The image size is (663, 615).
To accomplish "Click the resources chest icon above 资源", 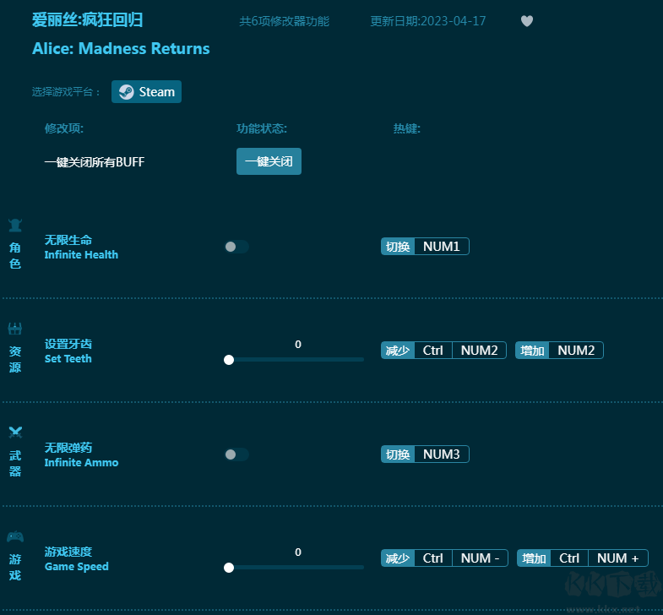I will click(x=15, y=329).
